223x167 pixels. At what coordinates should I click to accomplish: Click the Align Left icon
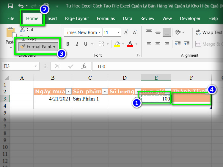(x=149, y=44)
